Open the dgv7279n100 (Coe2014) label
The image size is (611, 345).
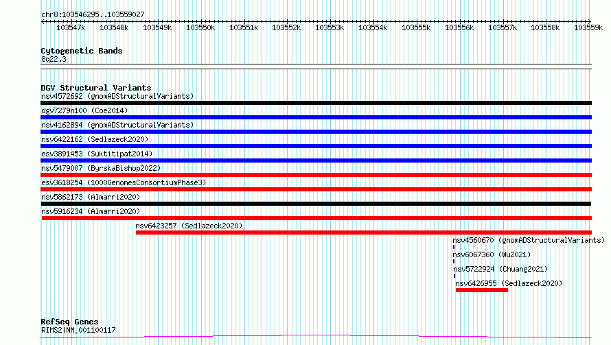tap(84, 110)
